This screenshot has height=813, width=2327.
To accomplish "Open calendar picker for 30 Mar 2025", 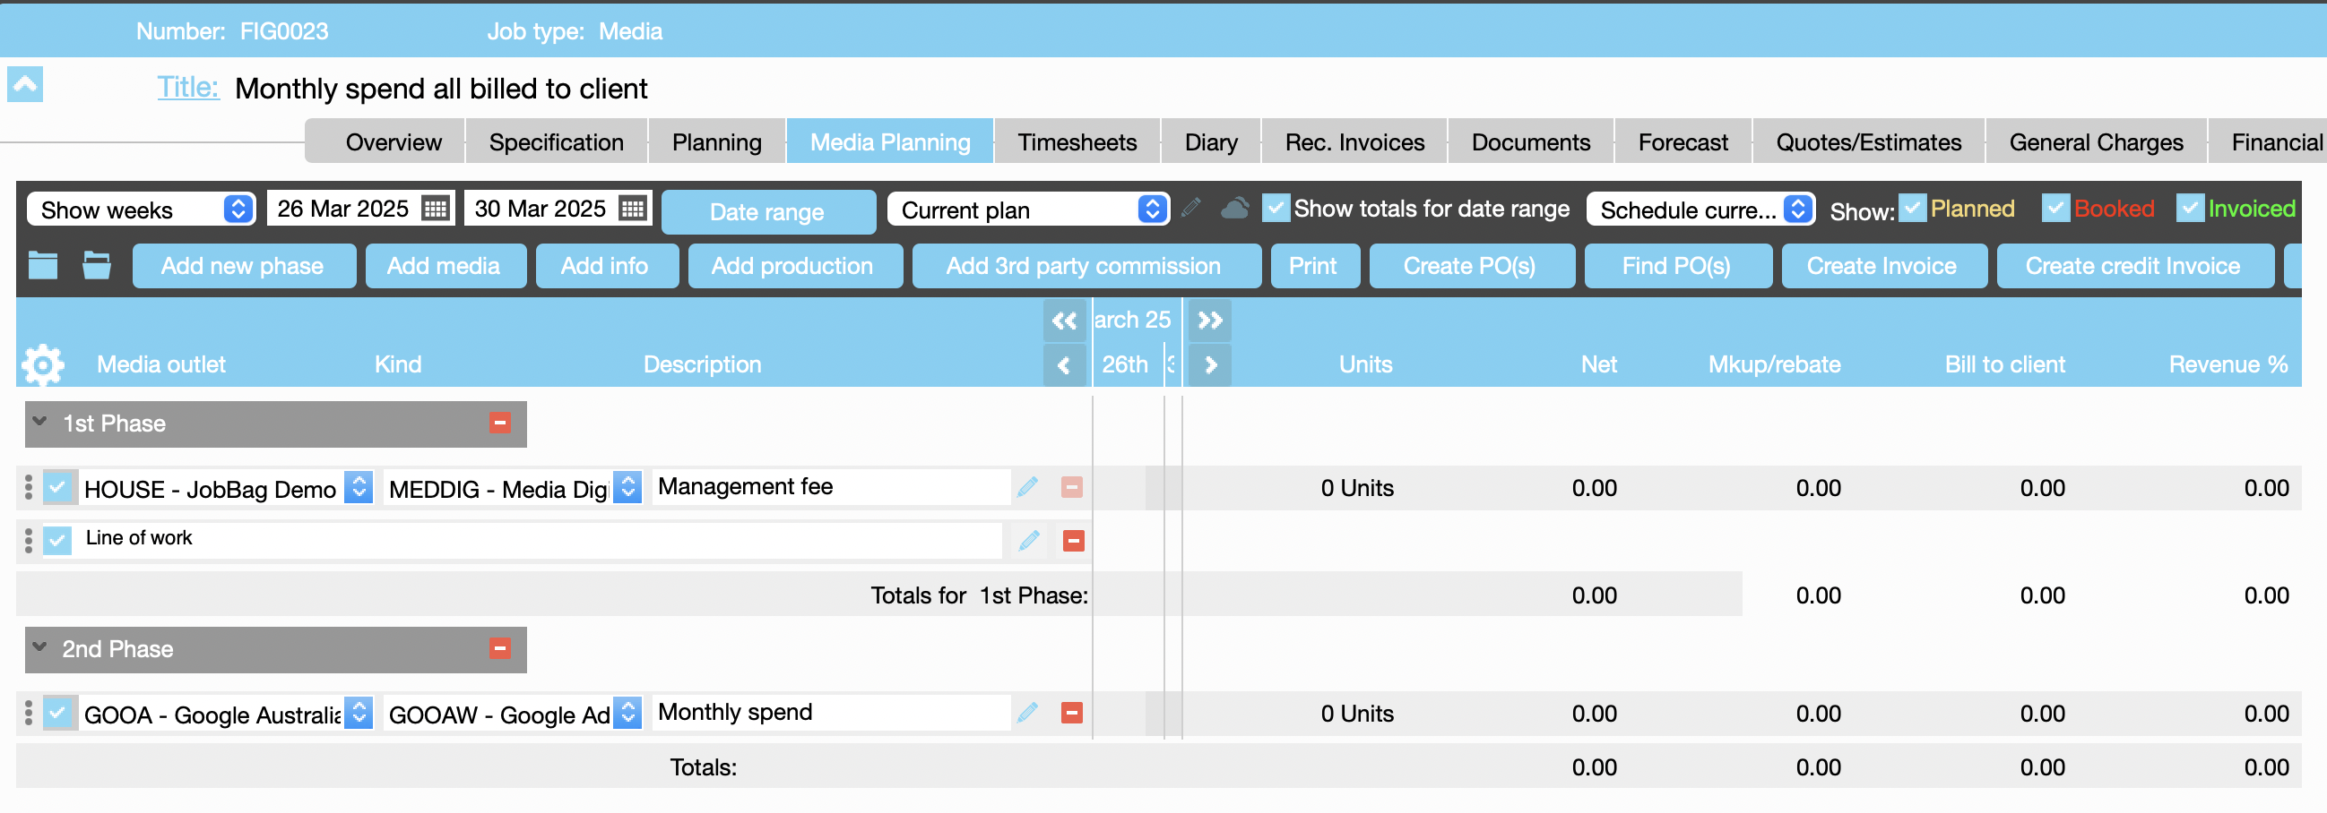I will 632,210.
